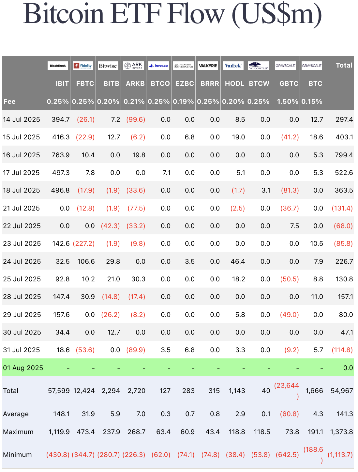Viewport: 358px width, 472px height.
Task: Click the 21 Jul 2025 date row
Action: 178,208
